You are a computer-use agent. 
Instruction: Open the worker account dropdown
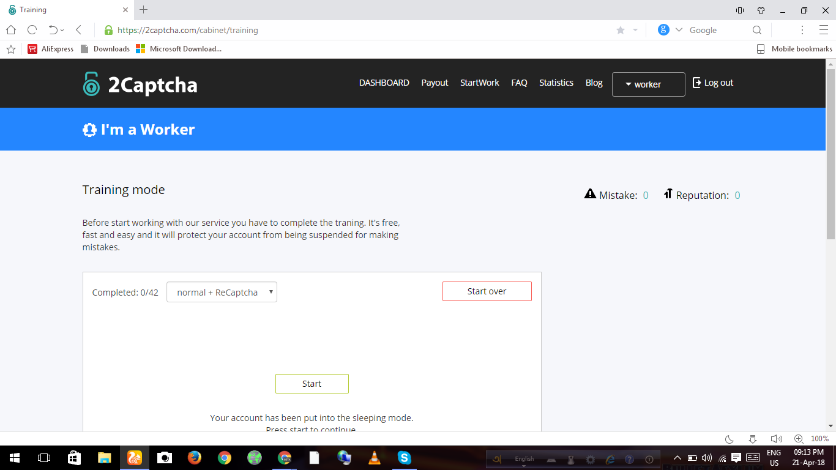pyautogui.click(x=648, y=84)
